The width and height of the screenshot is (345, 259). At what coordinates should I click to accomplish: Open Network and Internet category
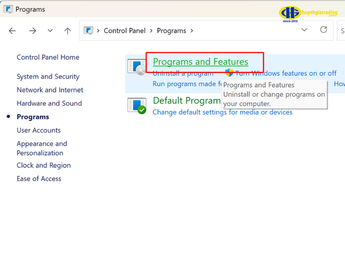tap(50, 90)
